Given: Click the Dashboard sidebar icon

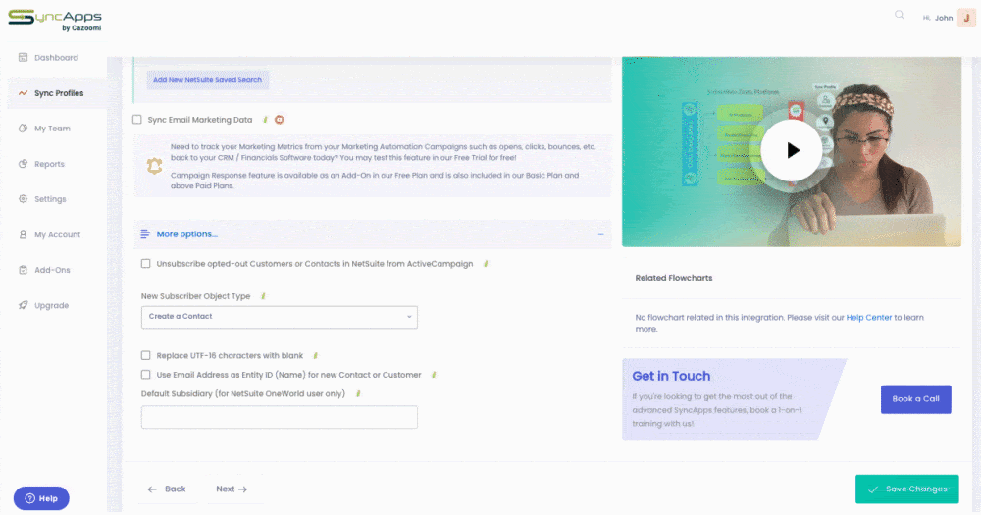Looking at the screenshot, I should [x=24, y=58].
